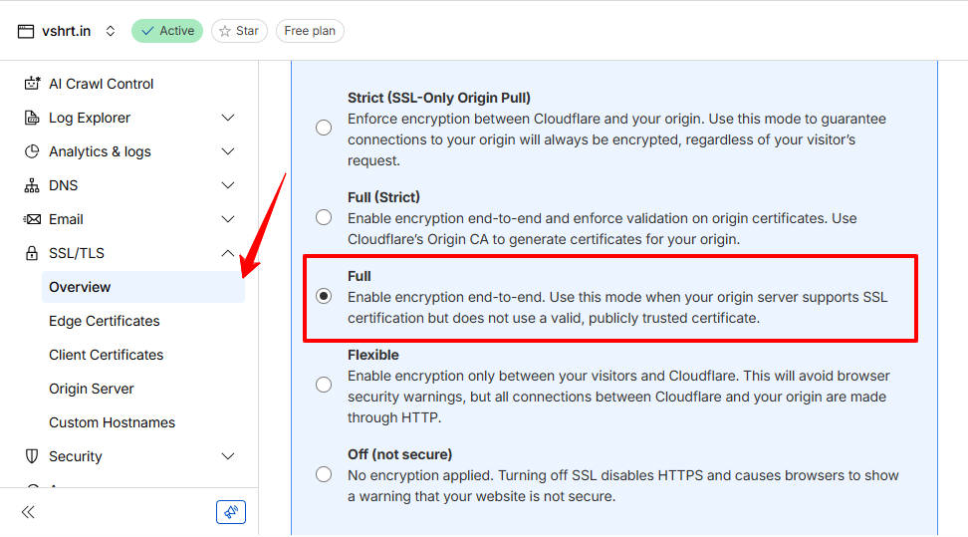Click the SSL/TLS padlock icon
The height and width of the screenshot is (537, 968).
pos(32,253)
